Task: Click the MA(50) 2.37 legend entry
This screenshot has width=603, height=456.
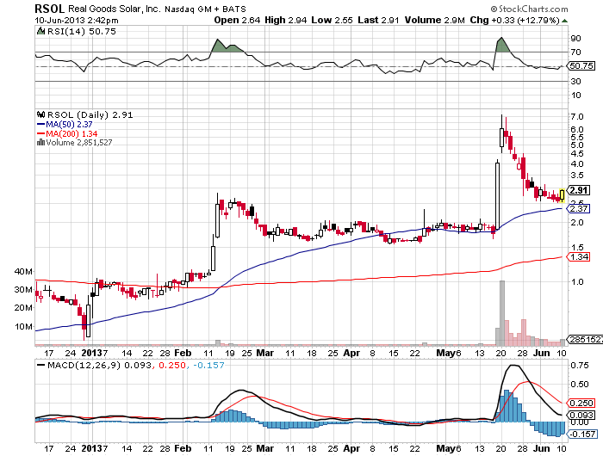Action: click(x=69, y=125)
